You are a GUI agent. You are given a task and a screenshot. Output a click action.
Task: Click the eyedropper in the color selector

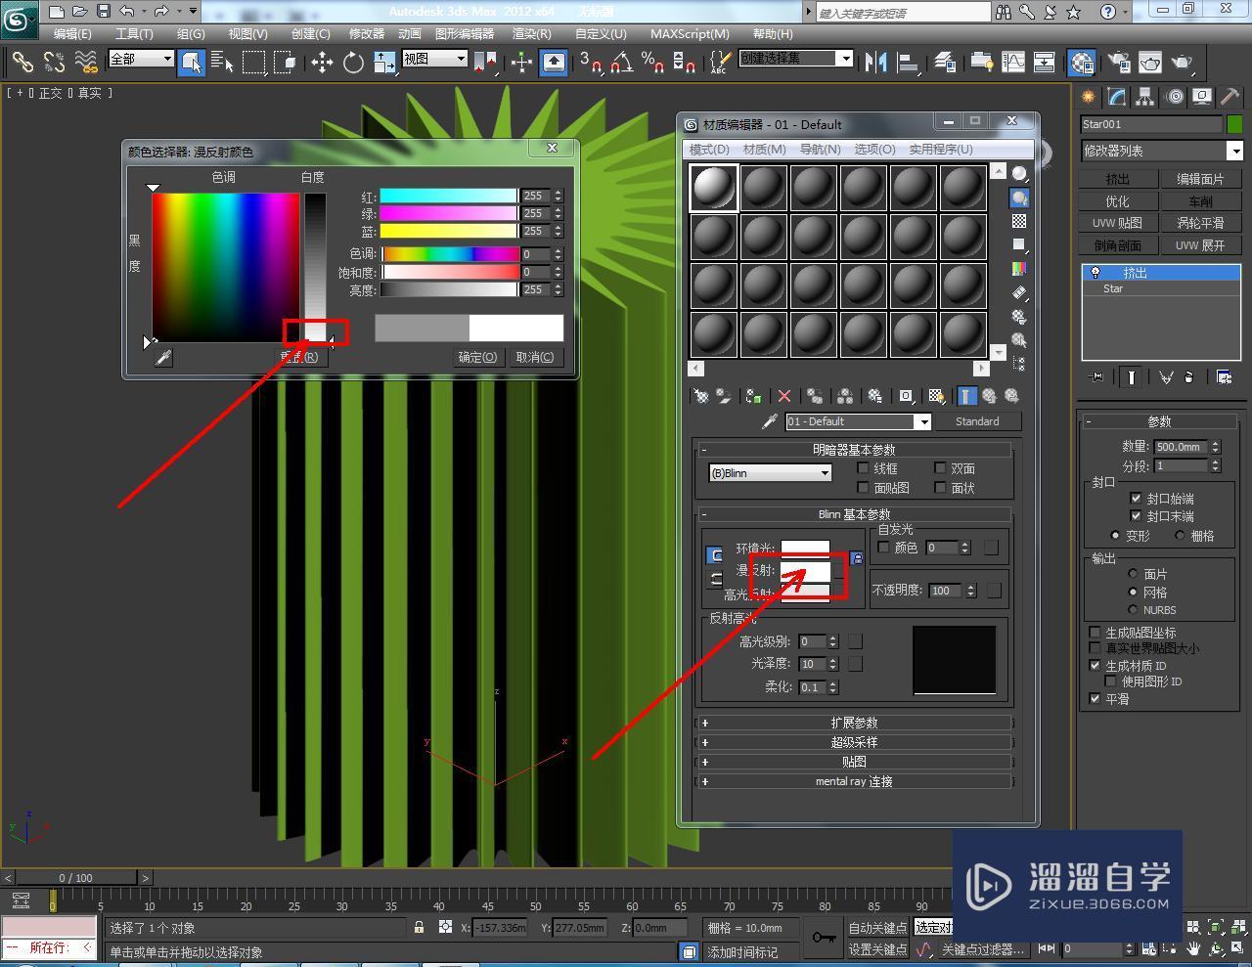(x=163, y=358)
